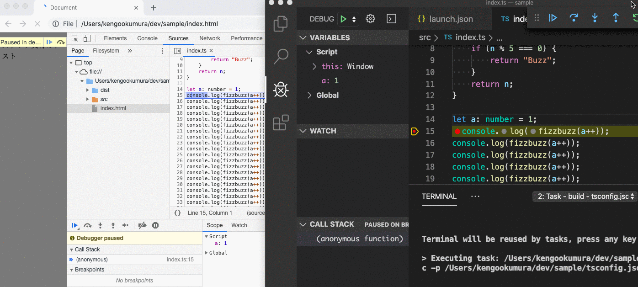Collapse the 'top' frame tree node
The image size is (638, 287).
pos(71,63)
